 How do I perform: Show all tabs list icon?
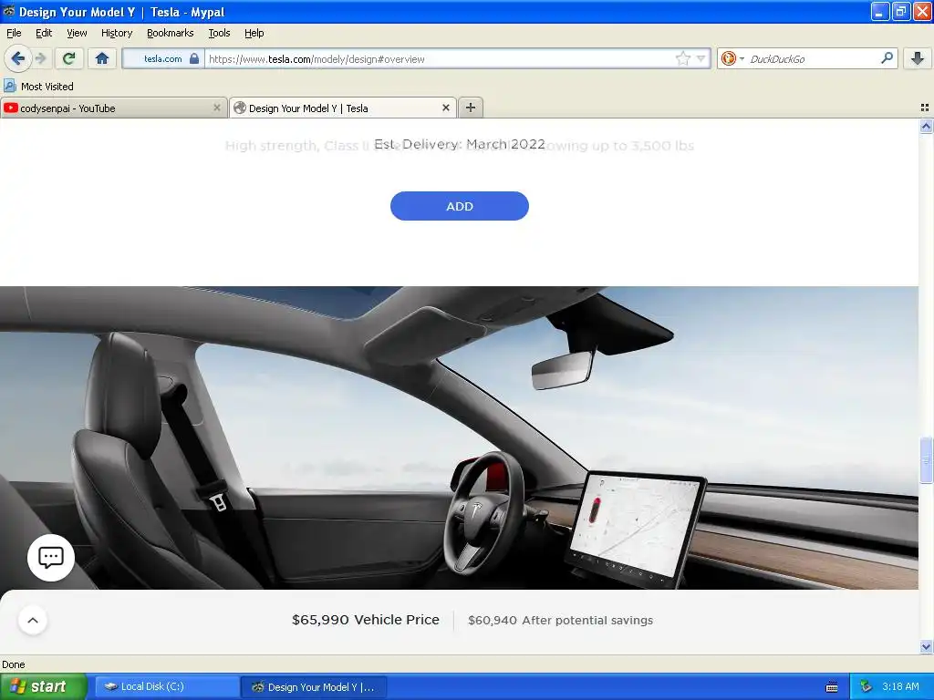(x=925, y=108)
